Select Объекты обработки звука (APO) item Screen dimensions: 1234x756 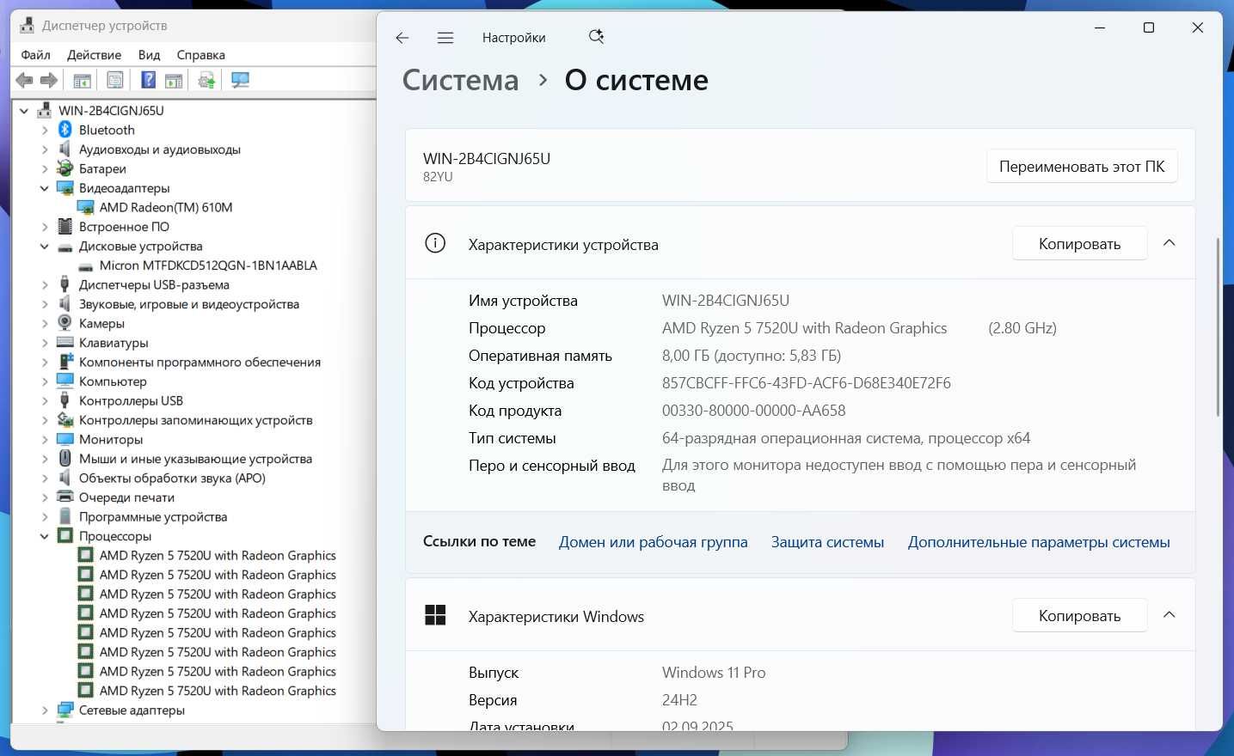[172, 478]
